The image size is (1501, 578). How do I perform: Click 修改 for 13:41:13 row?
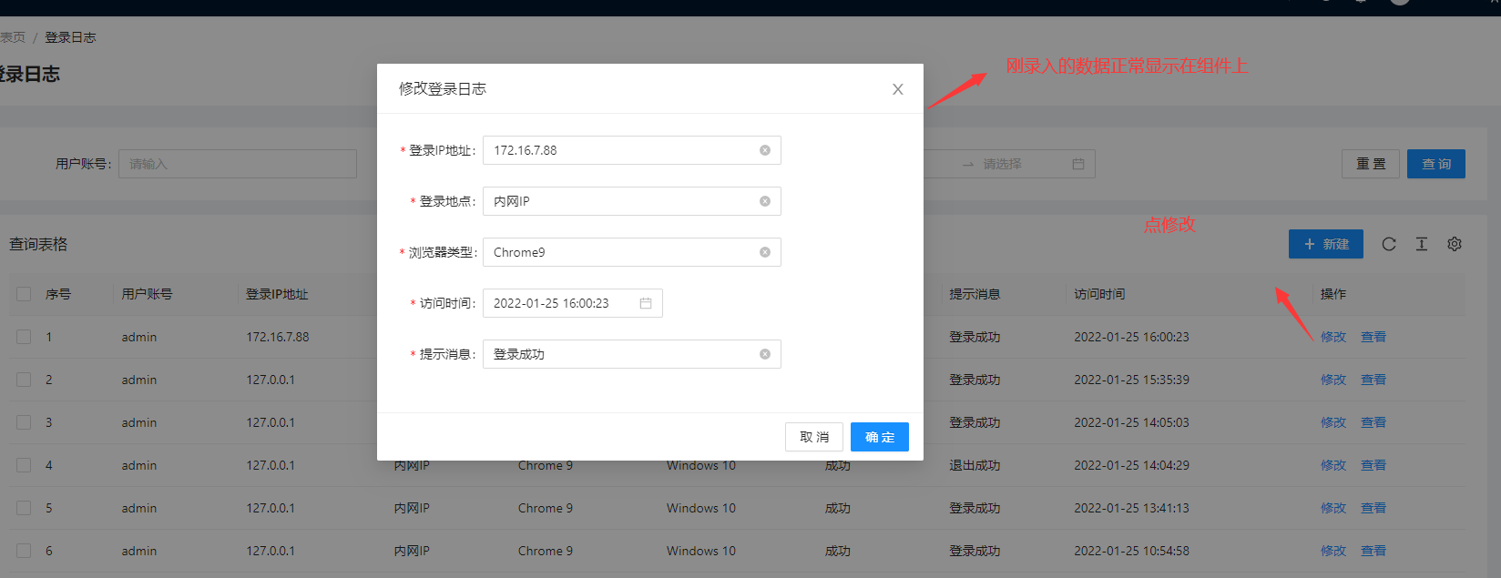[1333, 508]
